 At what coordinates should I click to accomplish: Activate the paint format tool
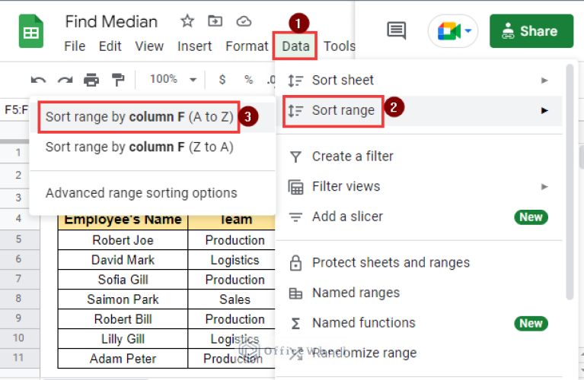118,80
